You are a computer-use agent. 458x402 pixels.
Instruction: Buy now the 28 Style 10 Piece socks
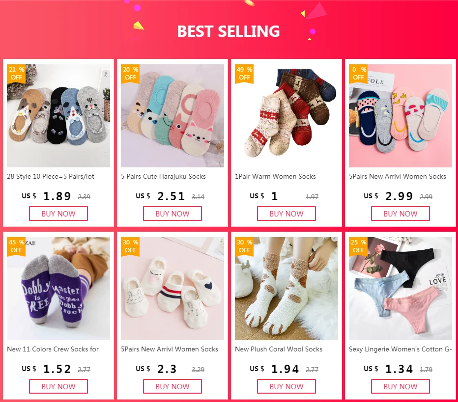(58, 214)
